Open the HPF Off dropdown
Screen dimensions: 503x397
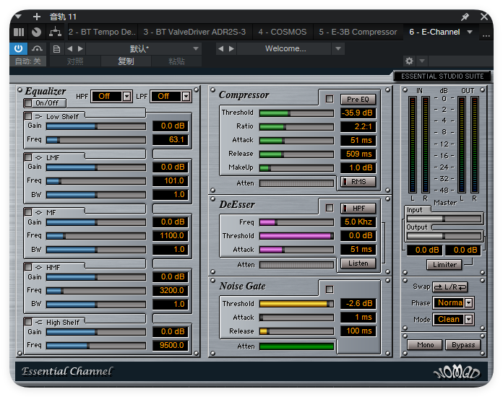click(111, 96)
